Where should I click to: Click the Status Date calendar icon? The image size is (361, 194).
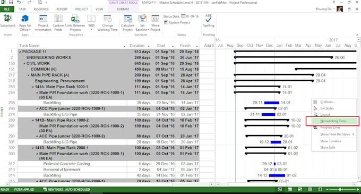click(x=183, y=16)
